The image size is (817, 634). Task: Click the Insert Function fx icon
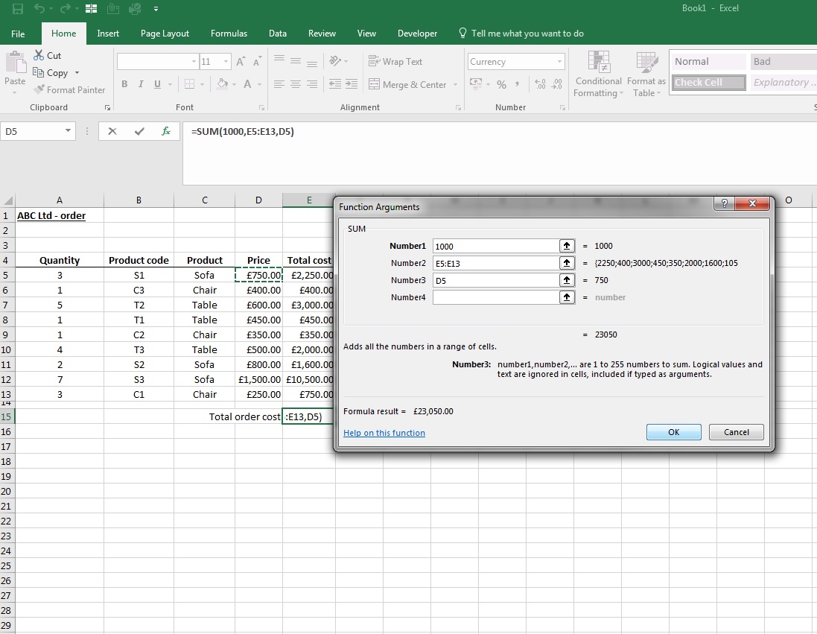(165, 131)
